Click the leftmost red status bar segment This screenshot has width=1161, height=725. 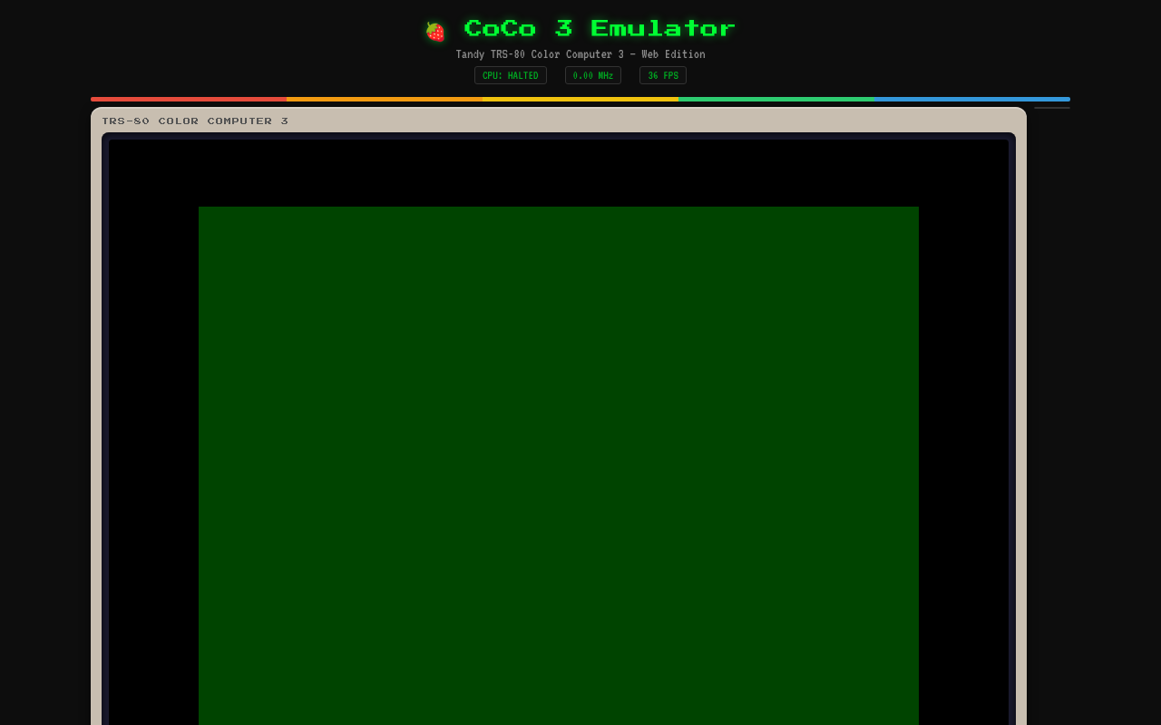[188, 99]
